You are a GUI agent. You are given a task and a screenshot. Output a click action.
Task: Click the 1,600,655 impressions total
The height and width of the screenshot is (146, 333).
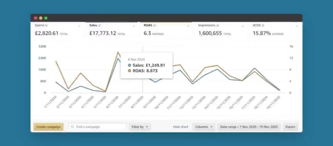tap(210, 33)
